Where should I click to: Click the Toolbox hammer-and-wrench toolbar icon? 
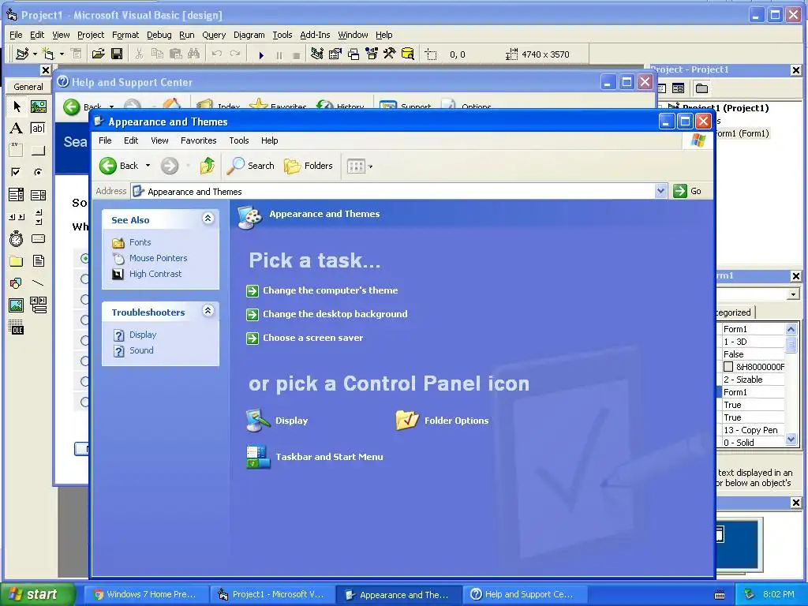(x=390, y=54)
